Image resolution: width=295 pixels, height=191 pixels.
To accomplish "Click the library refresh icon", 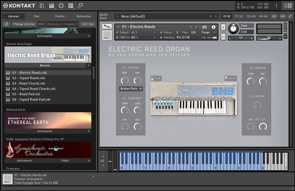I will click(6, 24).
